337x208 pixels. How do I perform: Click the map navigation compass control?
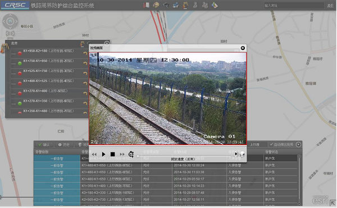tap(10, 21)
